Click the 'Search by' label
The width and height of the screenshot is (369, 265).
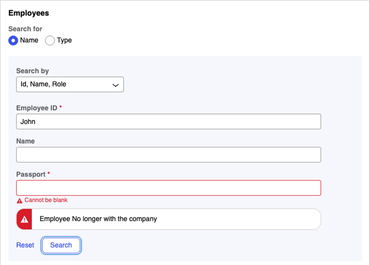click(32, 71)
